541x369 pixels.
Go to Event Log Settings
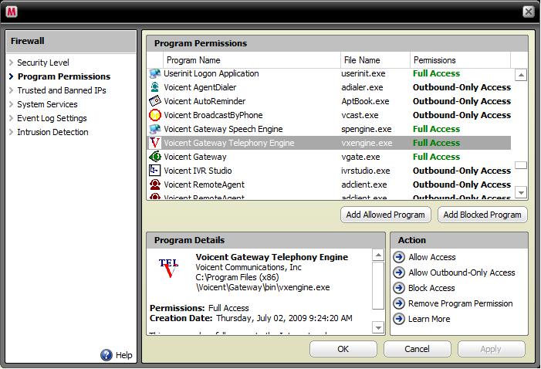pos(52,118)
